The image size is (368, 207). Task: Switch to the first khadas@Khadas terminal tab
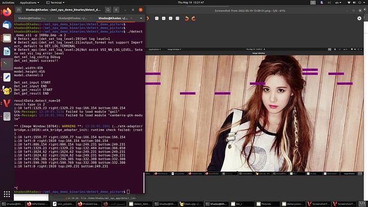[33, 18]
